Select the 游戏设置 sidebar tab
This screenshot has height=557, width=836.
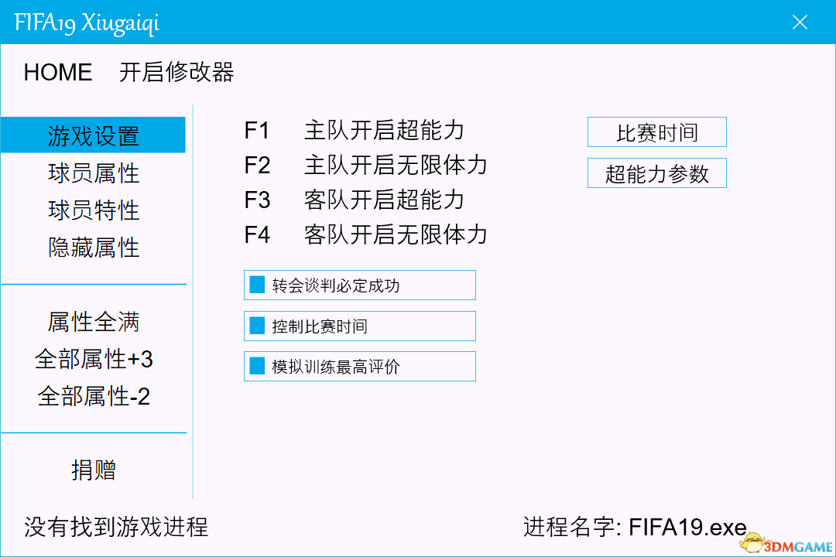(x=93, y=135)
